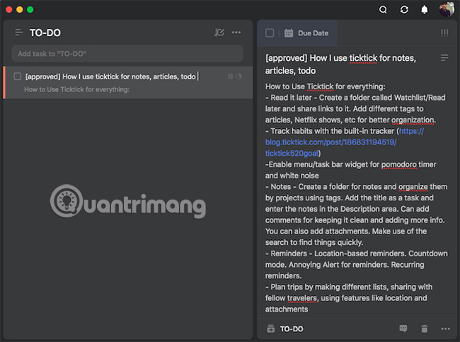
Task: Open the comments icon
Action: (403, 329)
